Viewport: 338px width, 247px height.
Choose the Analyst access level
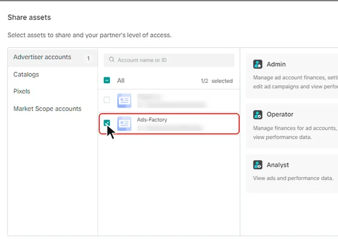coord(292,173)
